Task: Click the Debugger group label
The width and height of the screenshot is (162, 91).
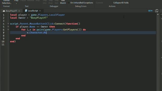Action: tap(54, 6)
